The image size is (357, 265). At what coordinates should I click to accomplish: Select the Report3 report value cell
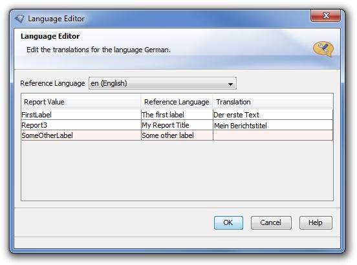coord(81,125)
